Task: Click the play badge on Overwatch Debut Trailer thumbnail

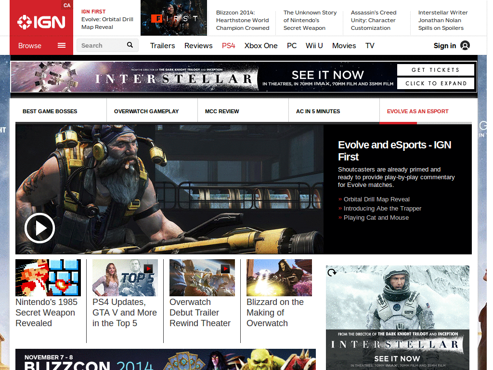Action: 225,269
